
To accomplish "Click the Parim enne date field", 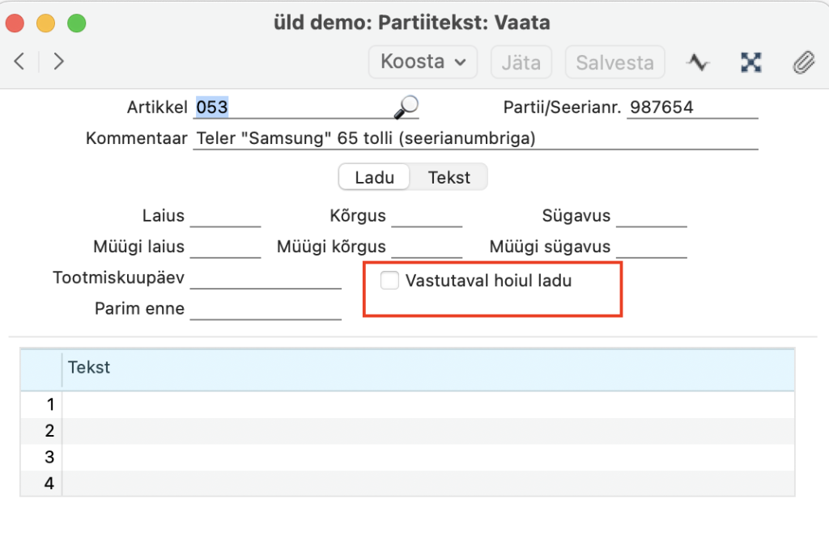I will (265, 310).
